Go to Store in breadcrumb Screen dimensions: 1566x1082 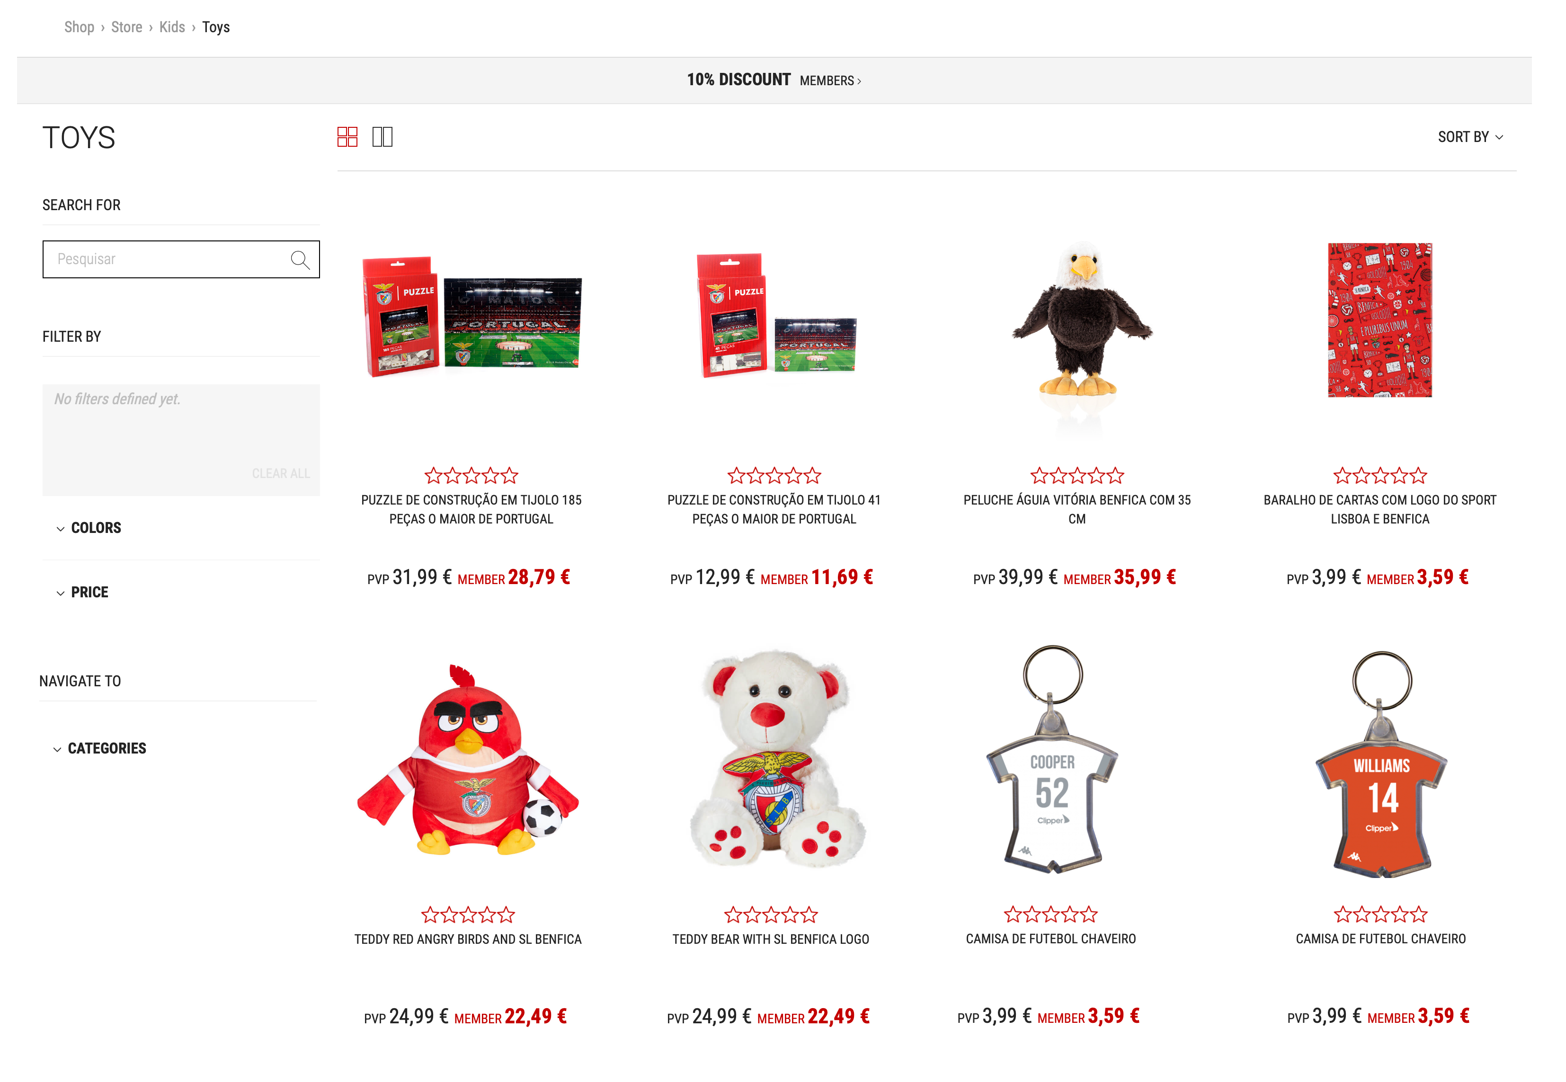(127, 27)
